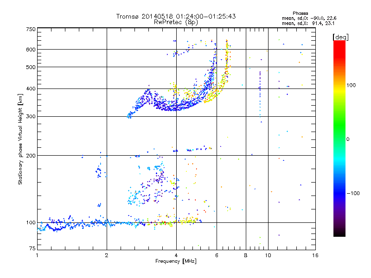Viewport: 371px width, 278px height.
Task: Click the 'Stationary phase Virtual Height [km]' axis label
Action: point(20,139)
